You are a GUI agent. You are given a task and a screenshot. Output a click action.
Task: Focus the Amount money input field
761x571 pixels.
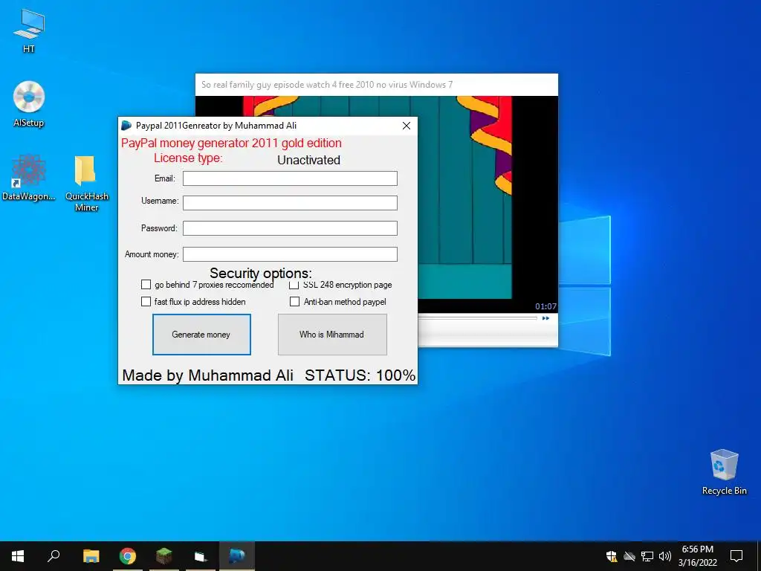tap(290, 254)
